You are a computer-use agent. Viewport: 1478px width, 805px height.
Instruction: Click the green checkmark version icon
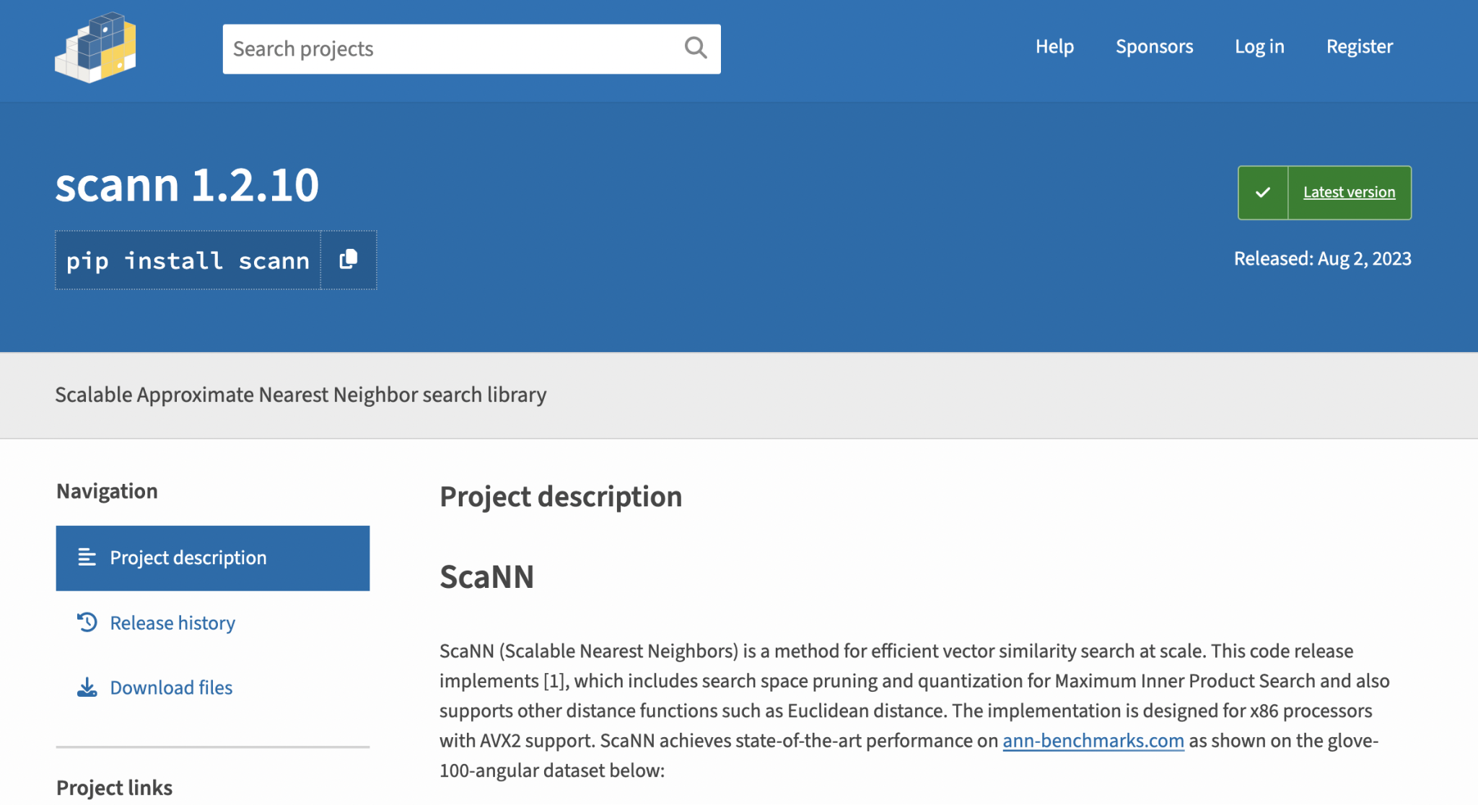(1262, 193)
